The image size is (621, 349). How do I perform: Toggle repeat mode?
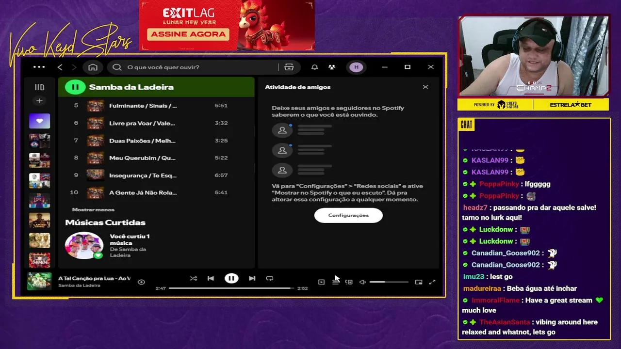click(270, 278)
